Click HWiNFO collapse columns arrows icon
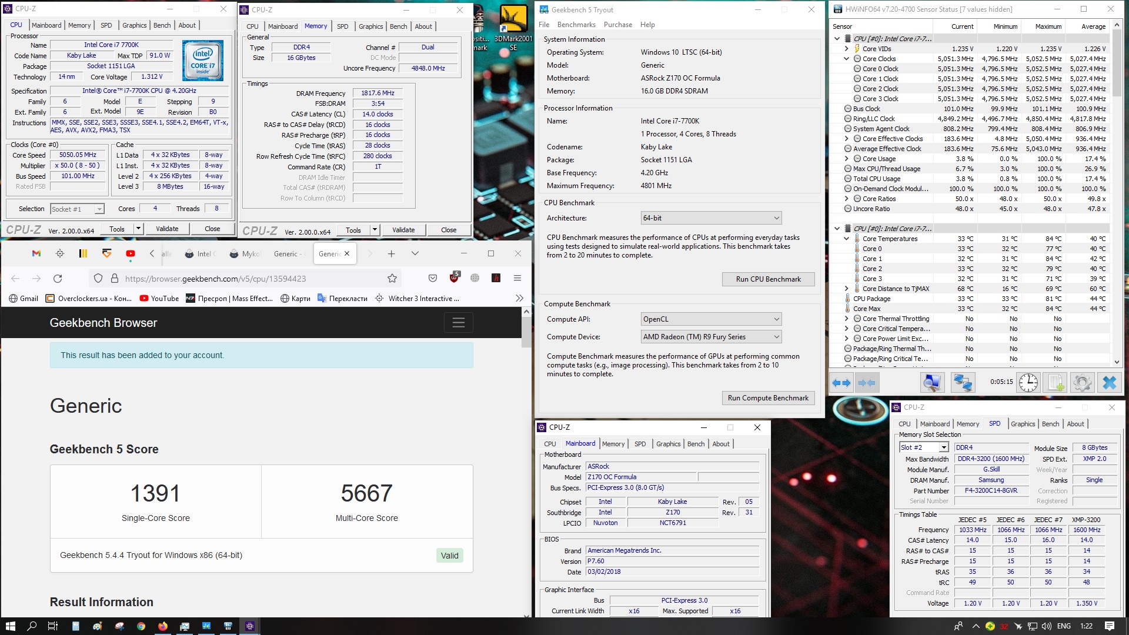Image resolution: width=1129 pixels, height=635 pixels. 867,383
